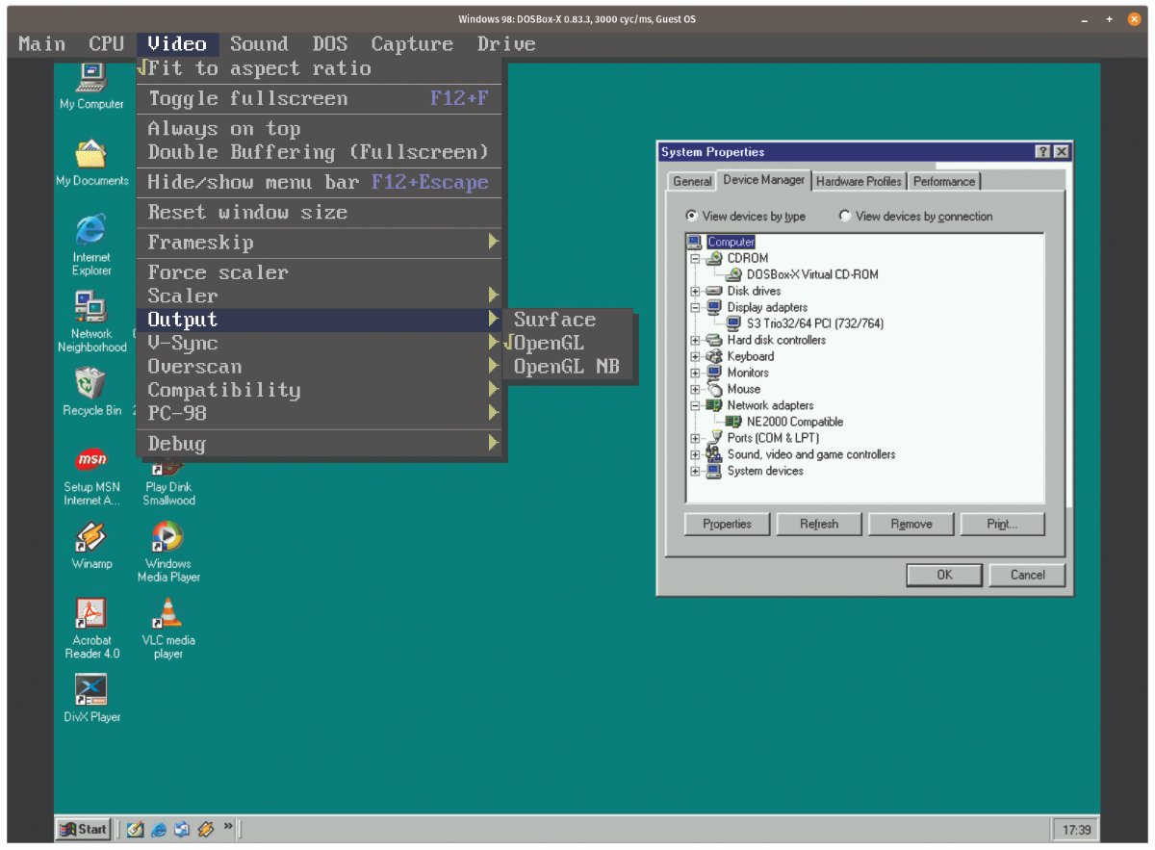Image resolution: width=1155 pixels, height=850 pixels.
Task: Expand the Disk drives tree node
Action: click(695, 292)
